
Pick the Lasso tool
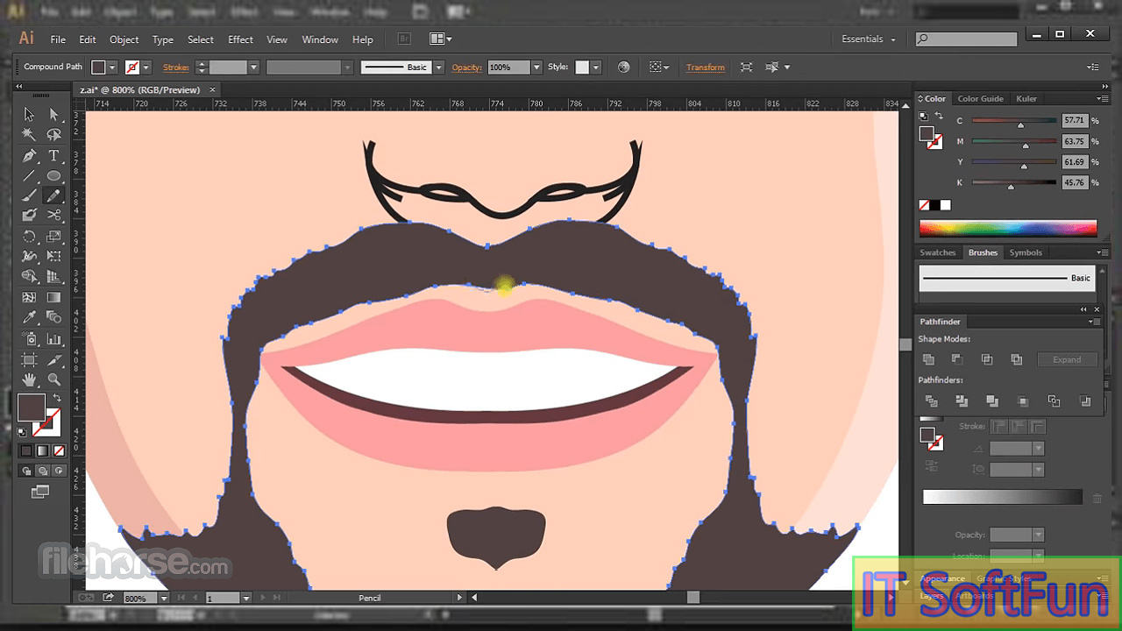pos(53,135)
